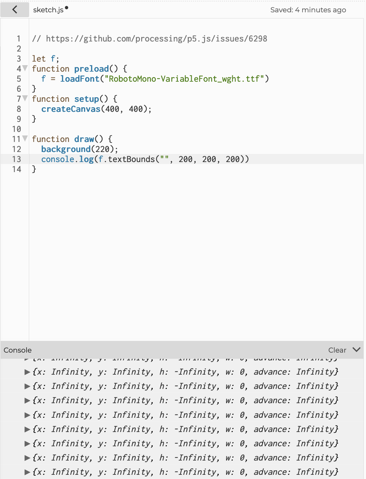Expand the first visible console log entry
Viewport: 366px width, 479px height.
click(27, 372)
